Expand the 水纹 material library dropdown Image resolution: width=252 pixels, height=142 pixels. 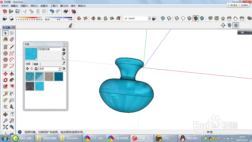pyautogui.click(x=60, y=69)
